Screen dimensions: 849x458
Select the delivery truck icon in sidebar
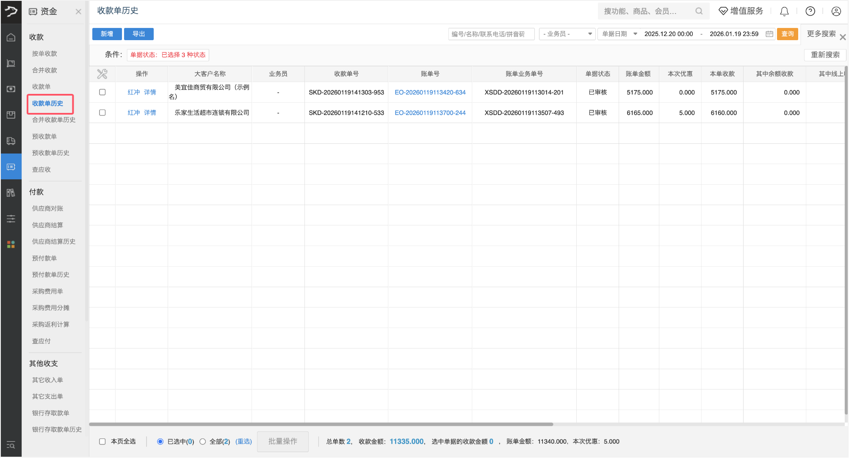[x=11, y=141]
